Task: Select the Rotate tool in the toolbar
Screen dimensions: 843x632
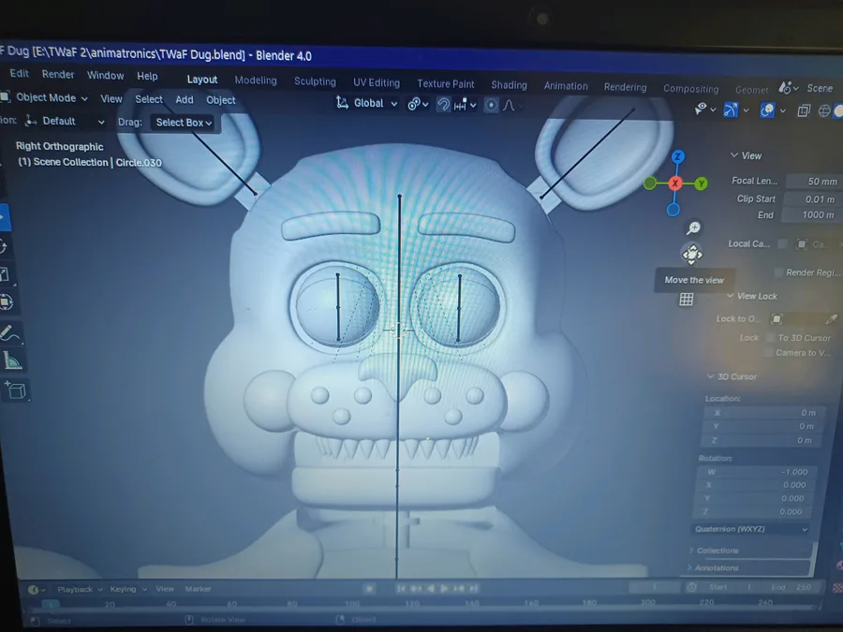Action: tap(3, 246)
